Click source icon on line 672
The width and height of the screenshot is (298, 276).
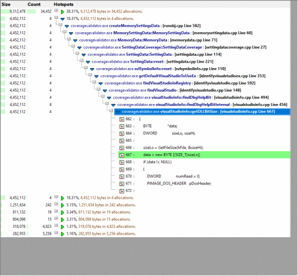click(122, 191)
